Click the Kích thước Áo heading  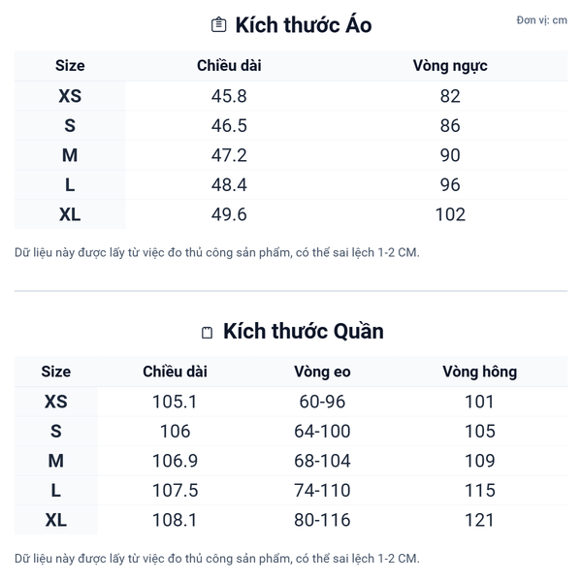click(303, 25)
